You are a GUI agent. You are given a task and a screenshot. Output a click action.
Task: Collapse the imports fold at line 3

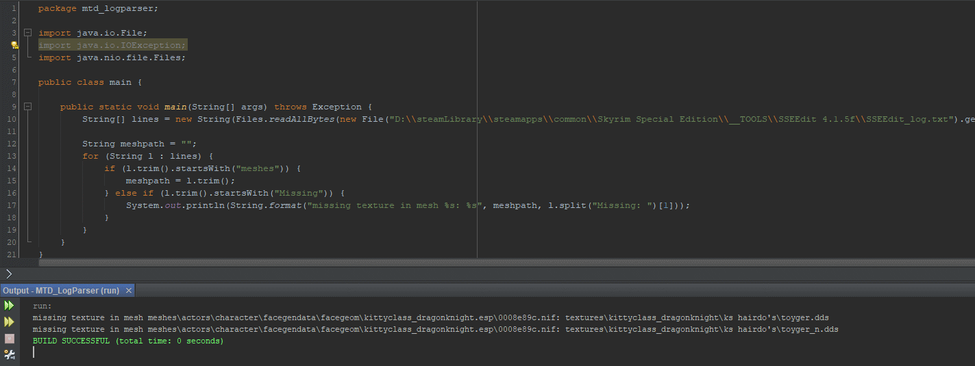(x=27, y=33)
